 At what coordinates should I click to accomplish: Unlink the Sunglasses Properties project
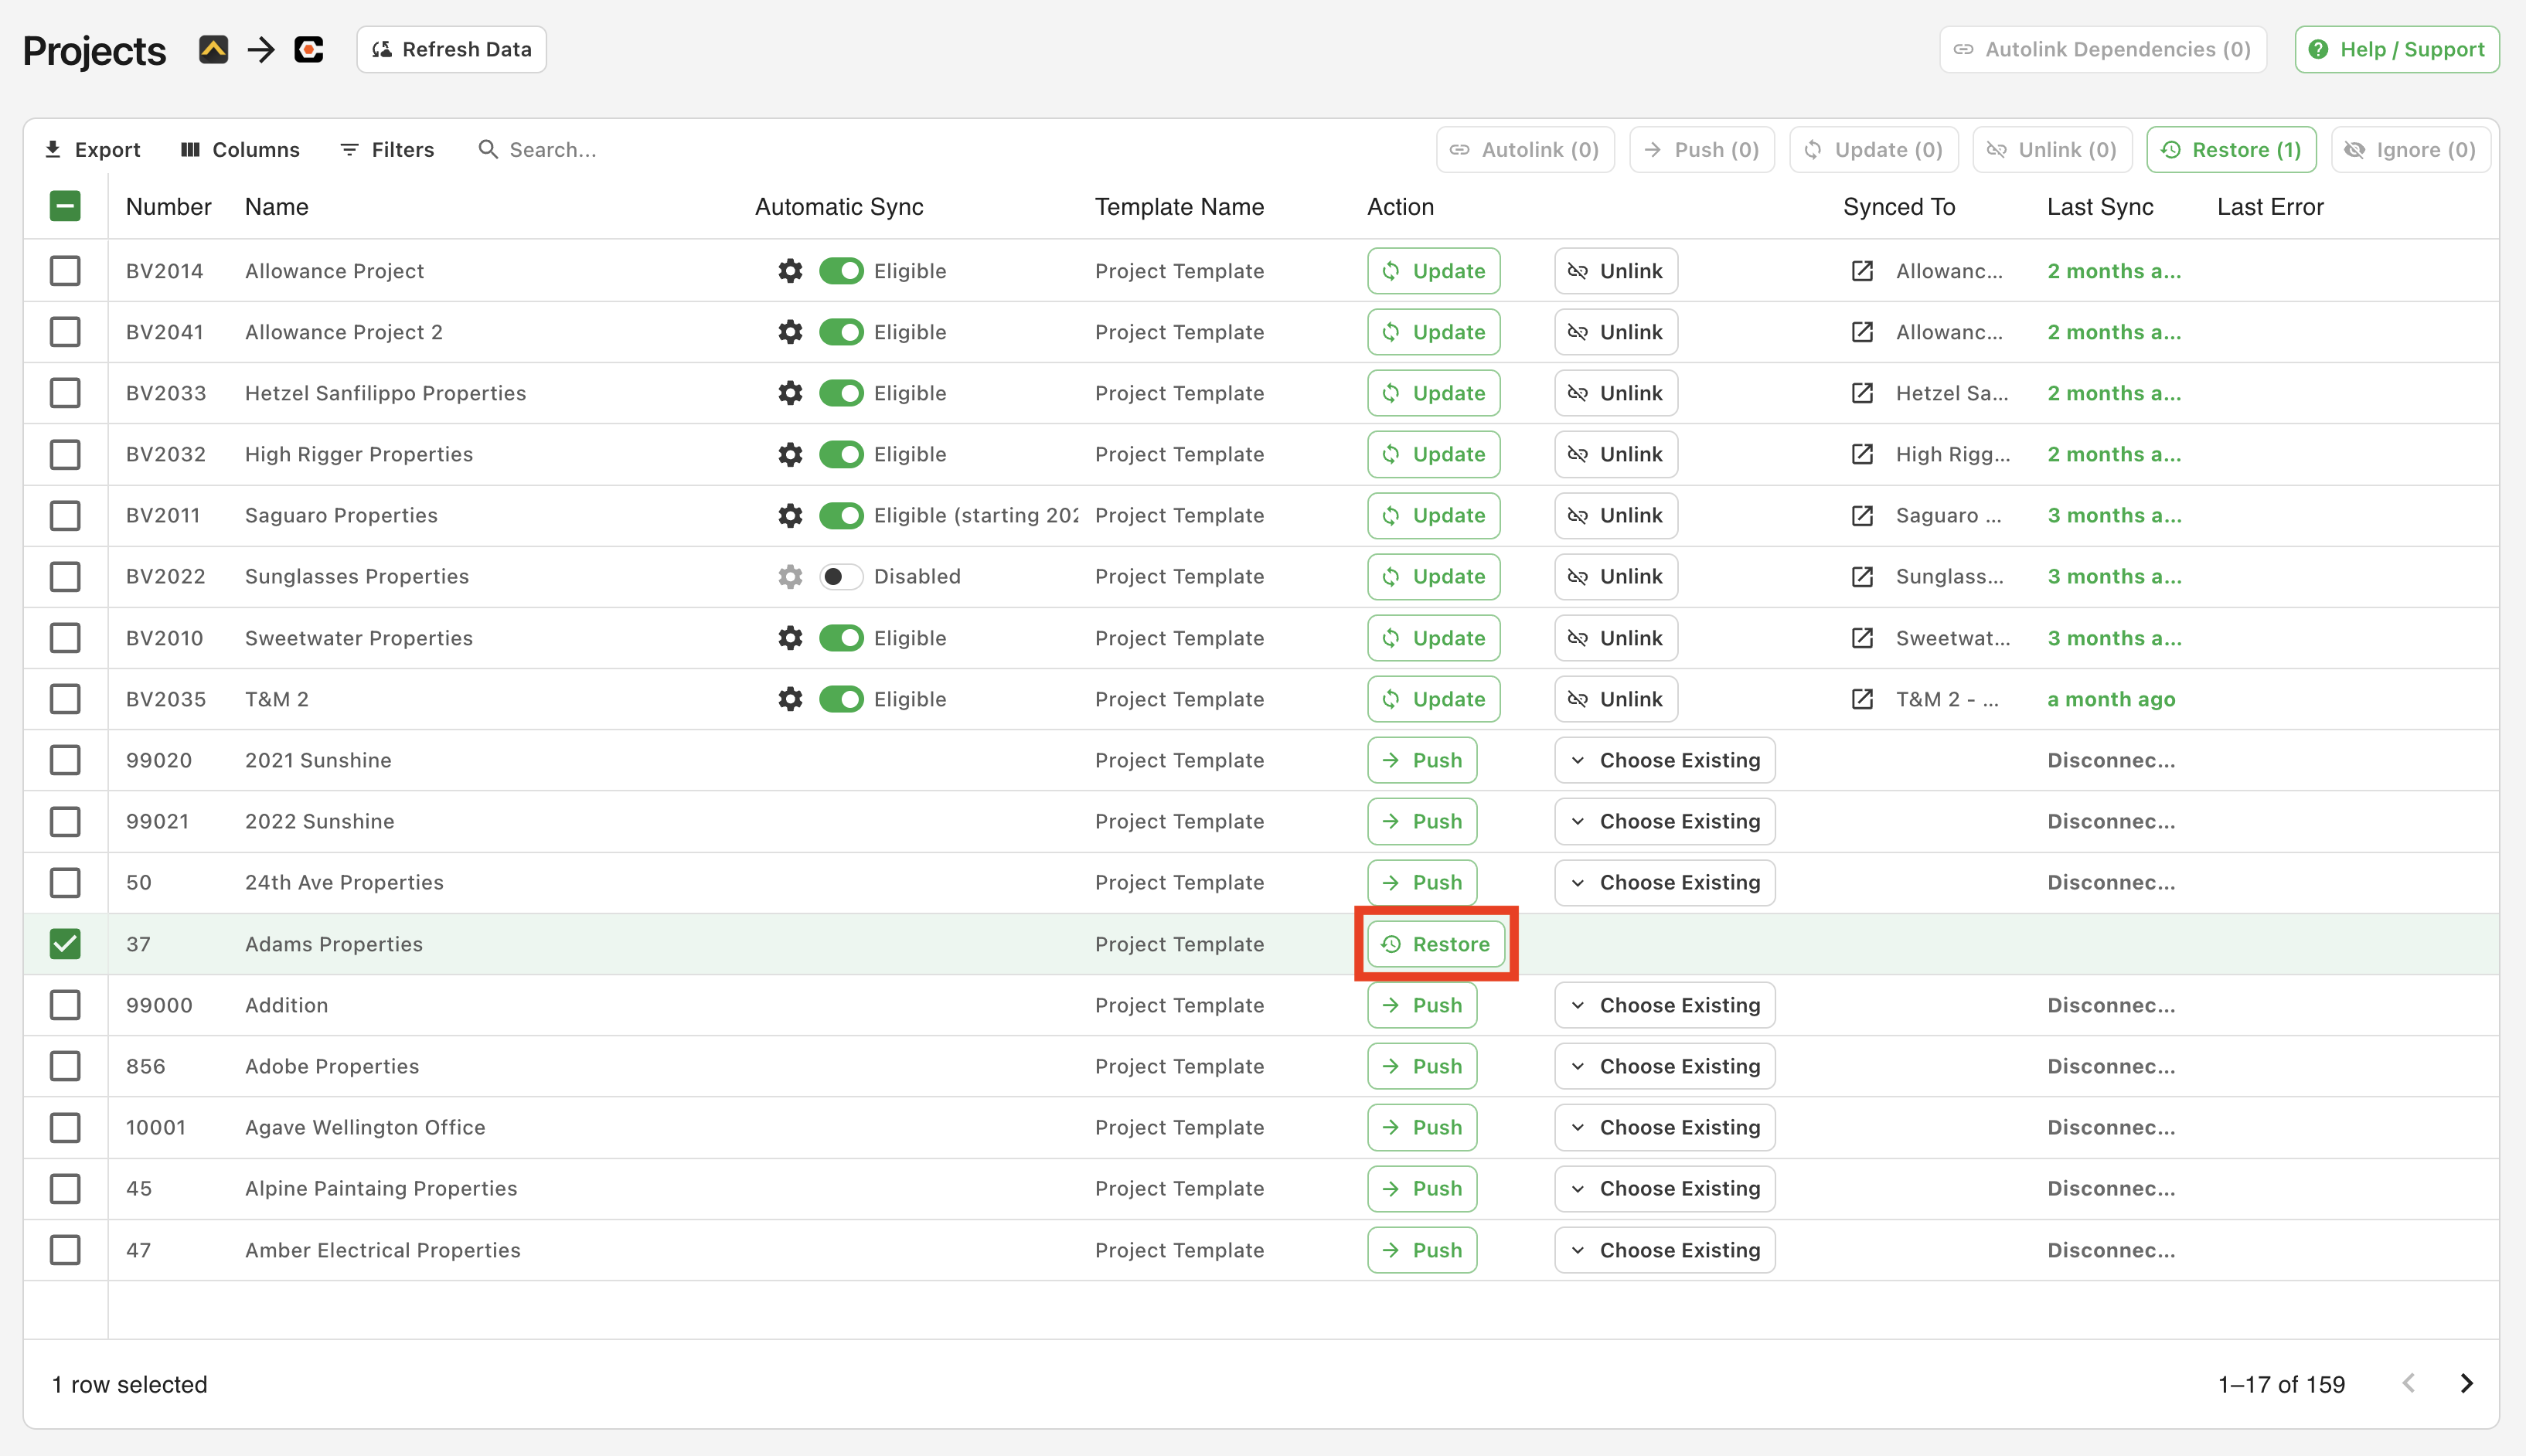pos(1616,576)
